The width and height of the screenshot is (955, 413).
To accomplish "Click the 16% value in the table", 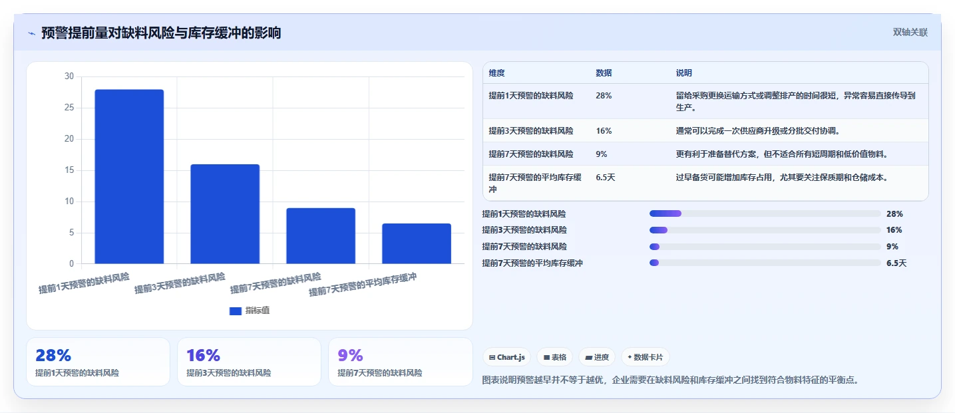I will point(604,131).
